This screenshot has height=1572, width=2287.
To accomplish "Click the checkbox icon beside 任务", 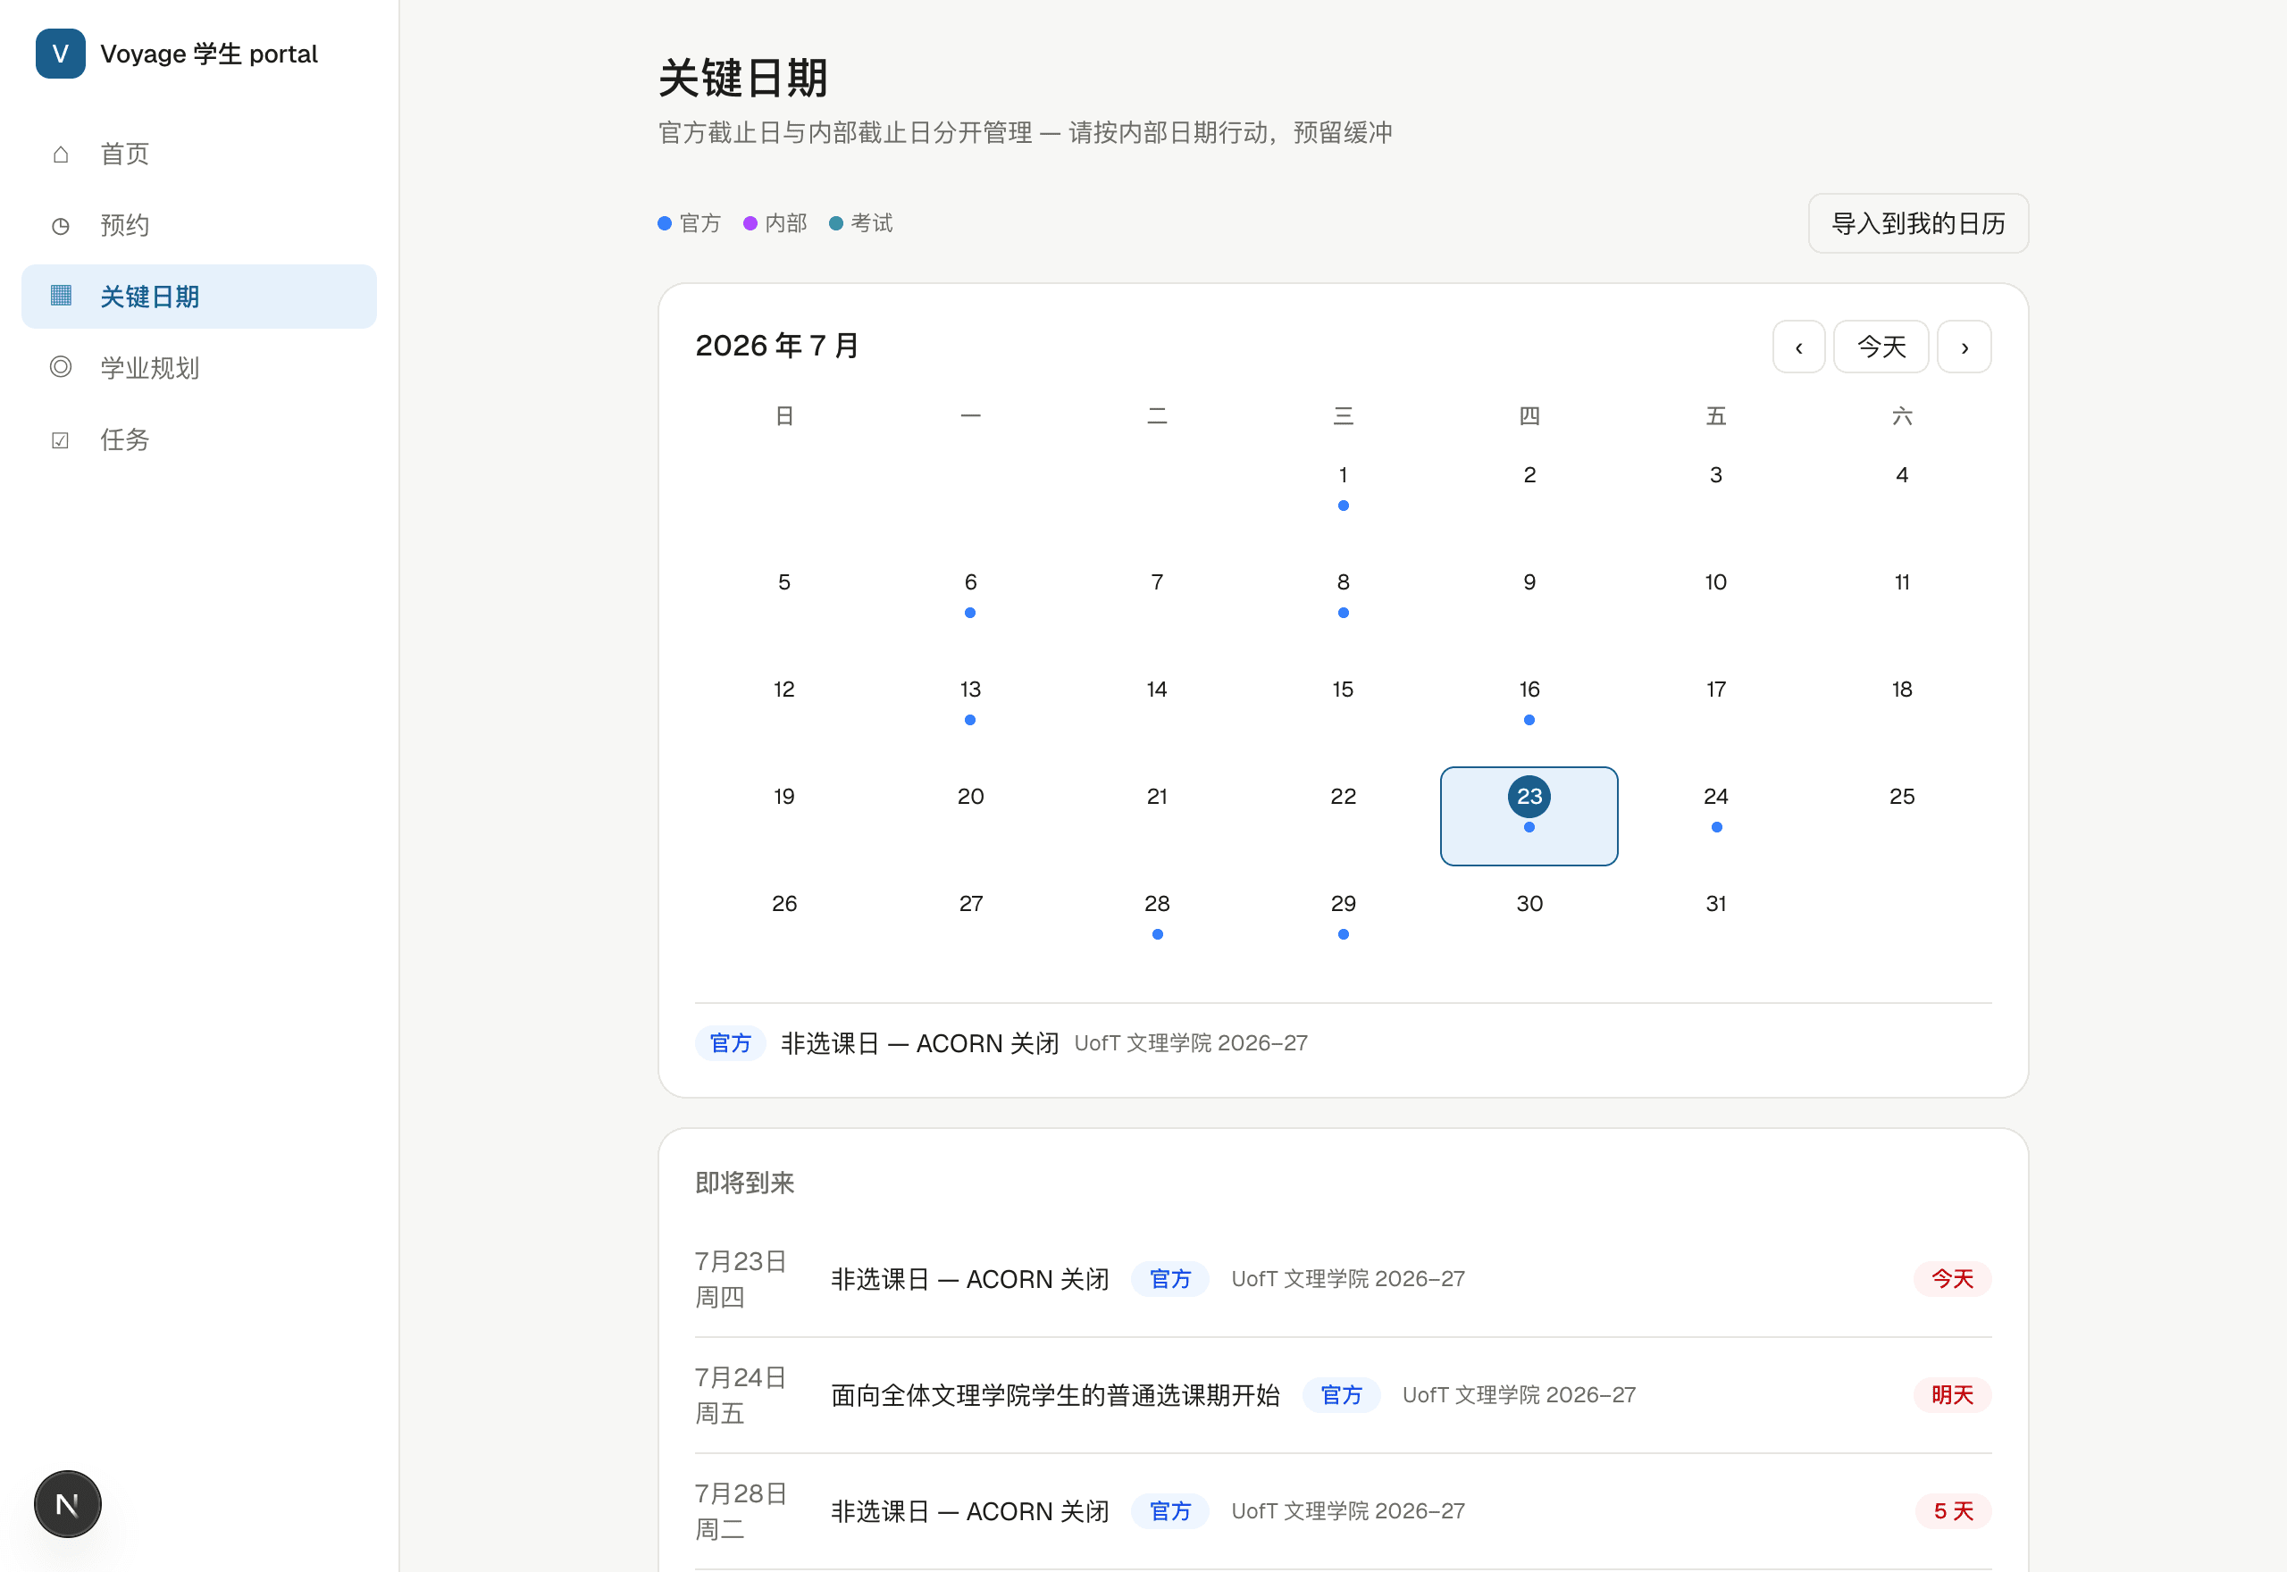I will tap(61, 439).
